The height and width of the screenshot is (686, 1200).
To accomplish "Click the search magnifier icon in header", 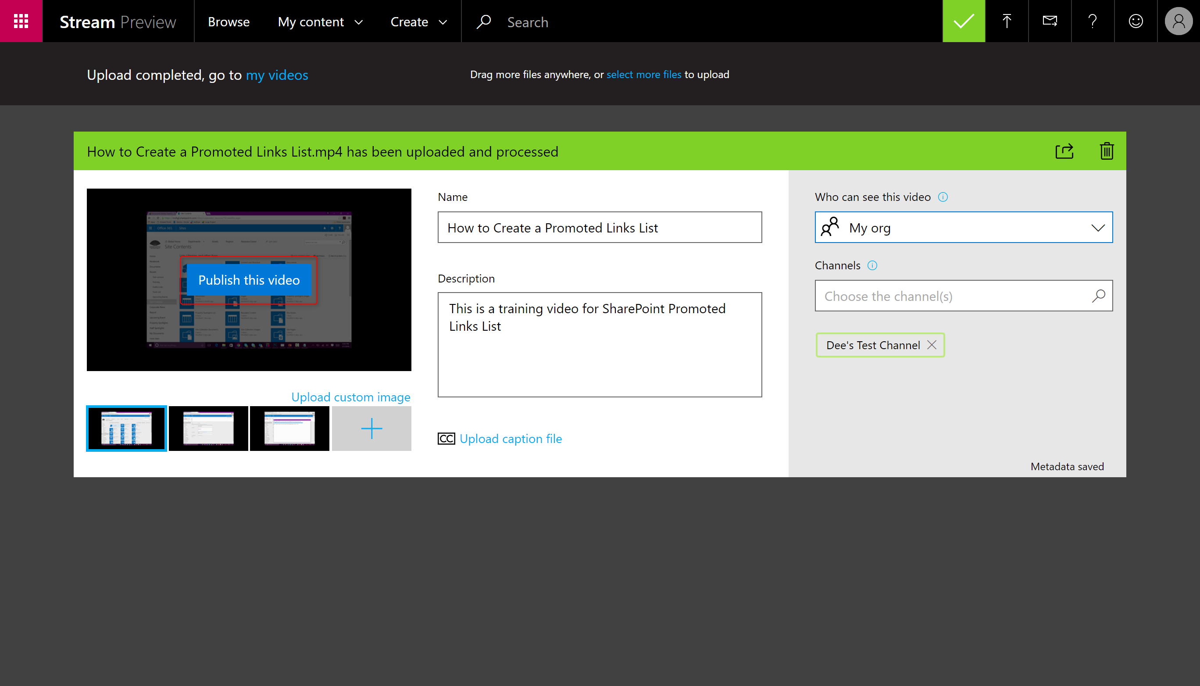I will coord(484,21).
